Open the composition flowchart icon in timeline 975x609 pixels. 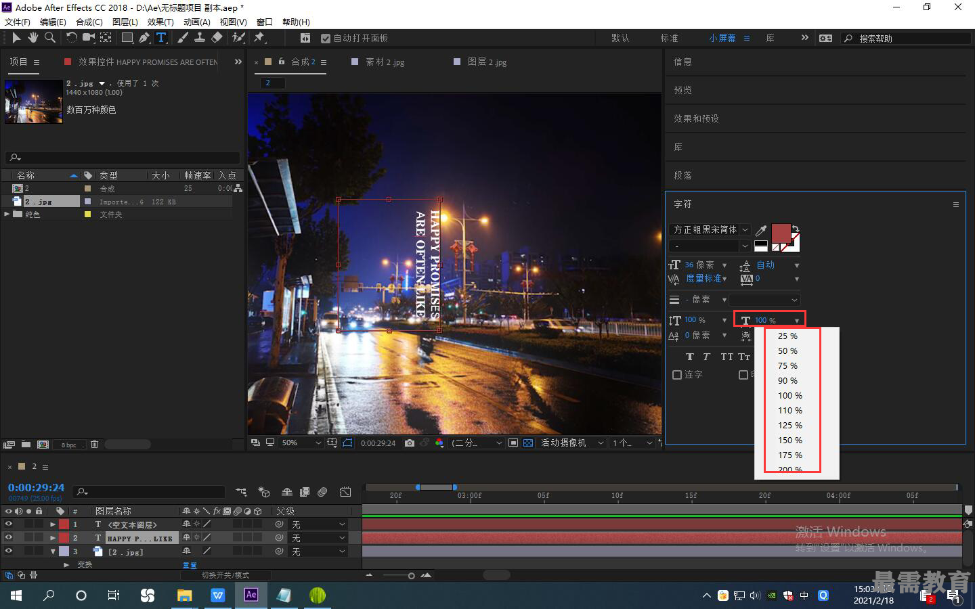(242, 492)
